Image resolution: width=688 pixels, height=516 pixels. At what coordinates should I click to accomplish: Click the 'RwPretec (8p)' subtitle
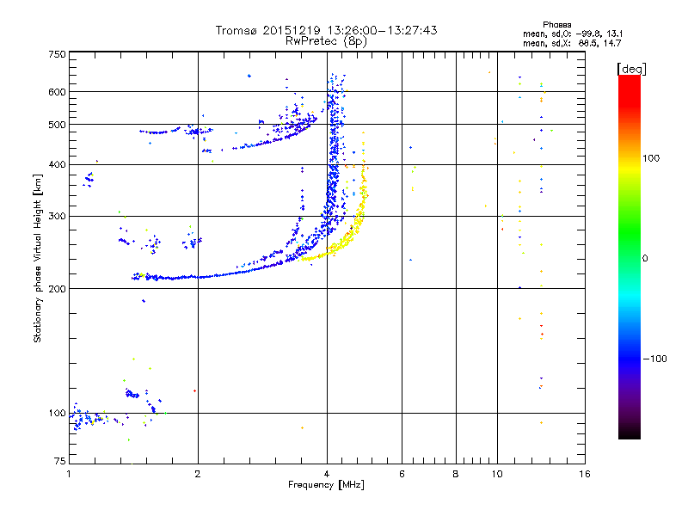[x=326, y=41]
